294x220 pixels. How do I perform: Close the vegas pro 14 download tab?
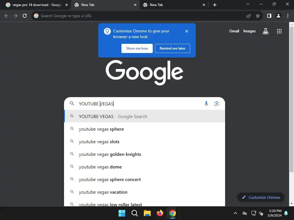point(67,5)
